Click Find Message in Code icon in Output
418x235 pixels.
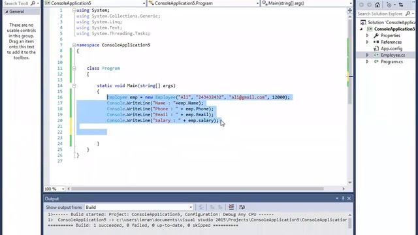[201, 207]
